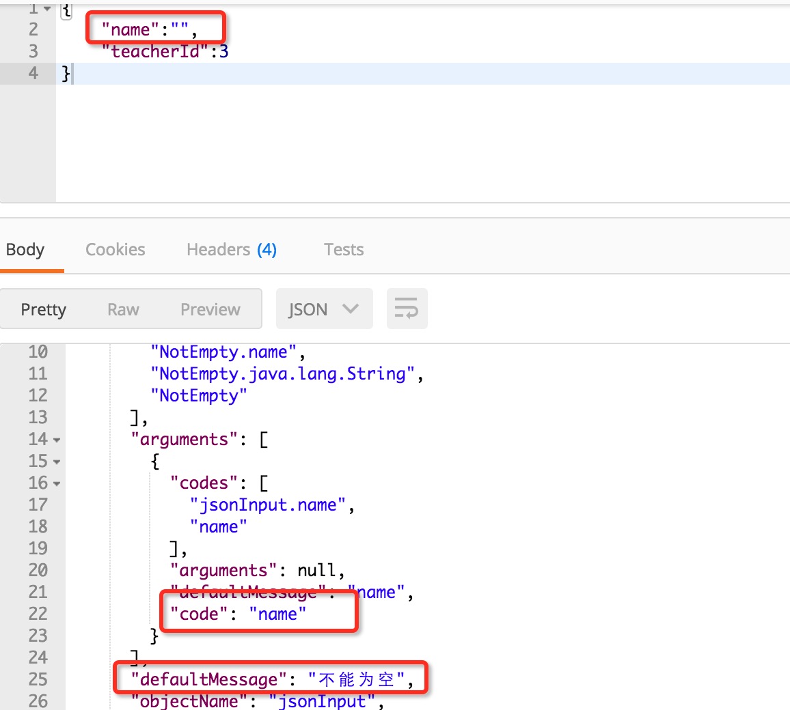The image size is (790, 710).
Task: Click the "arguments": [ key on line 14
Action: click(199, 440)
